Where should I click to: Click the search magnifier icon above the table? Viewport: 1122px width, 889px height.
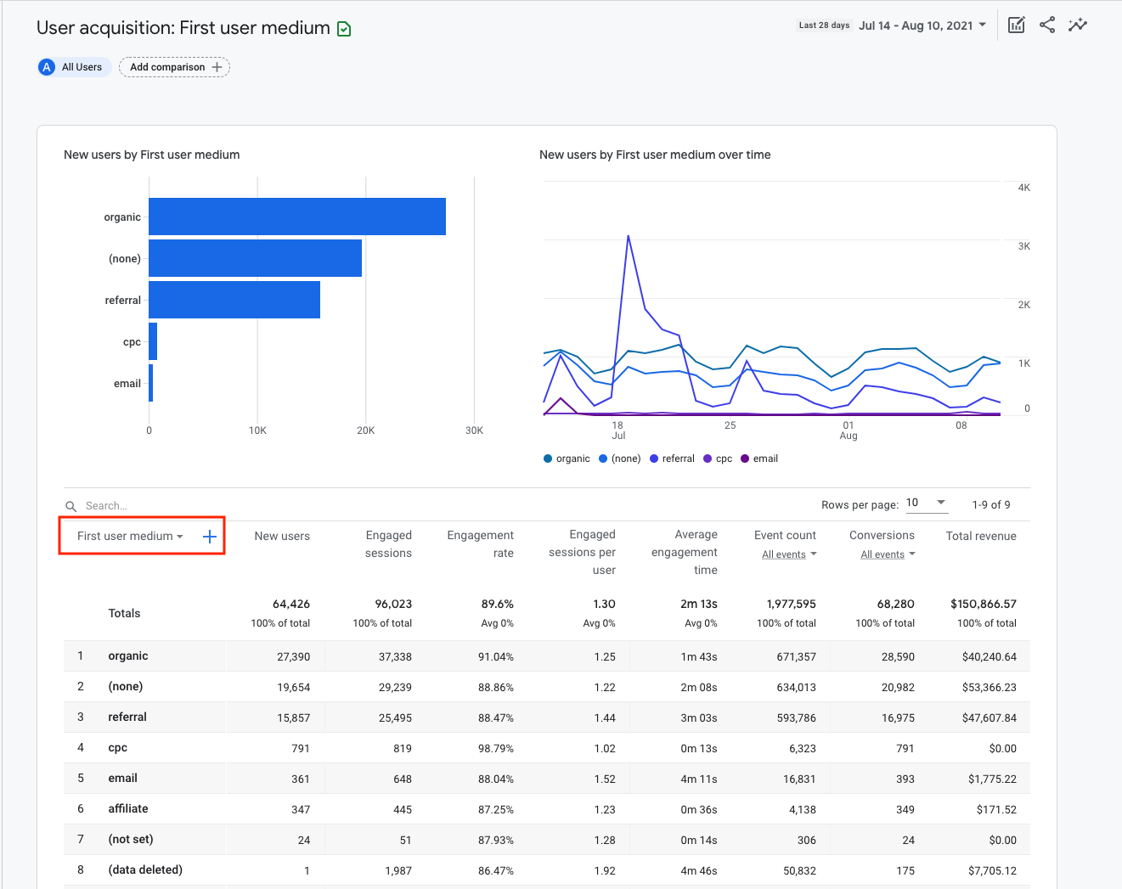coord(70,505)
